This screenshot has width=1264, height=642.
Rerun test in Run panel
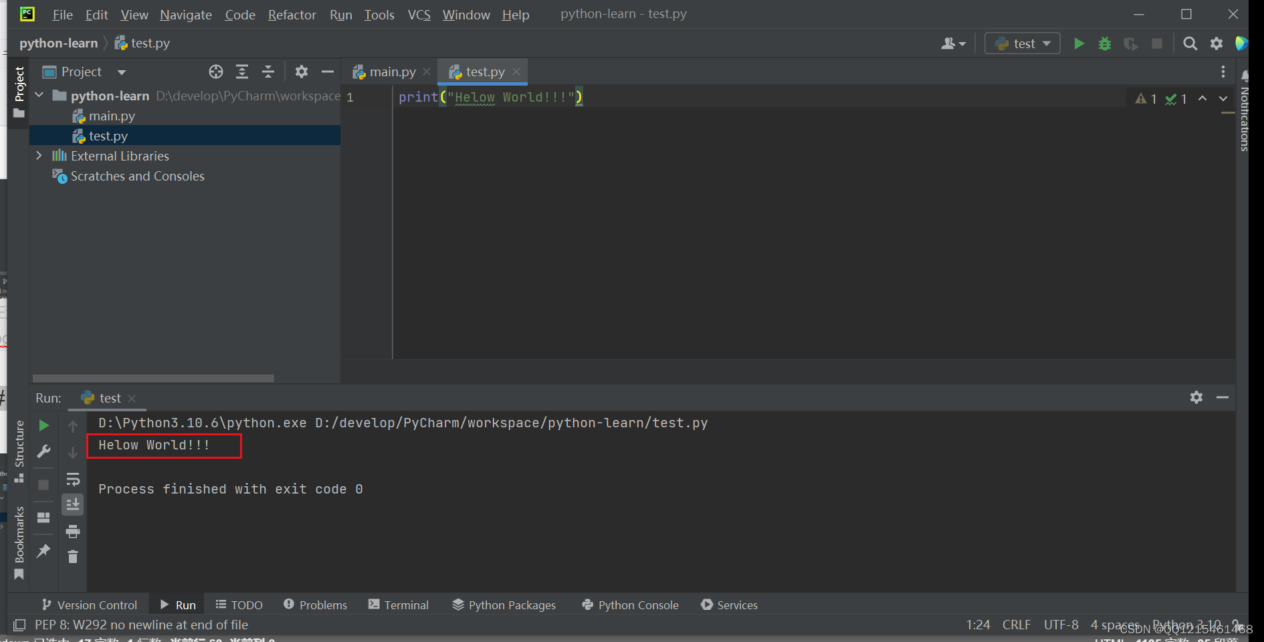[43, 425]
